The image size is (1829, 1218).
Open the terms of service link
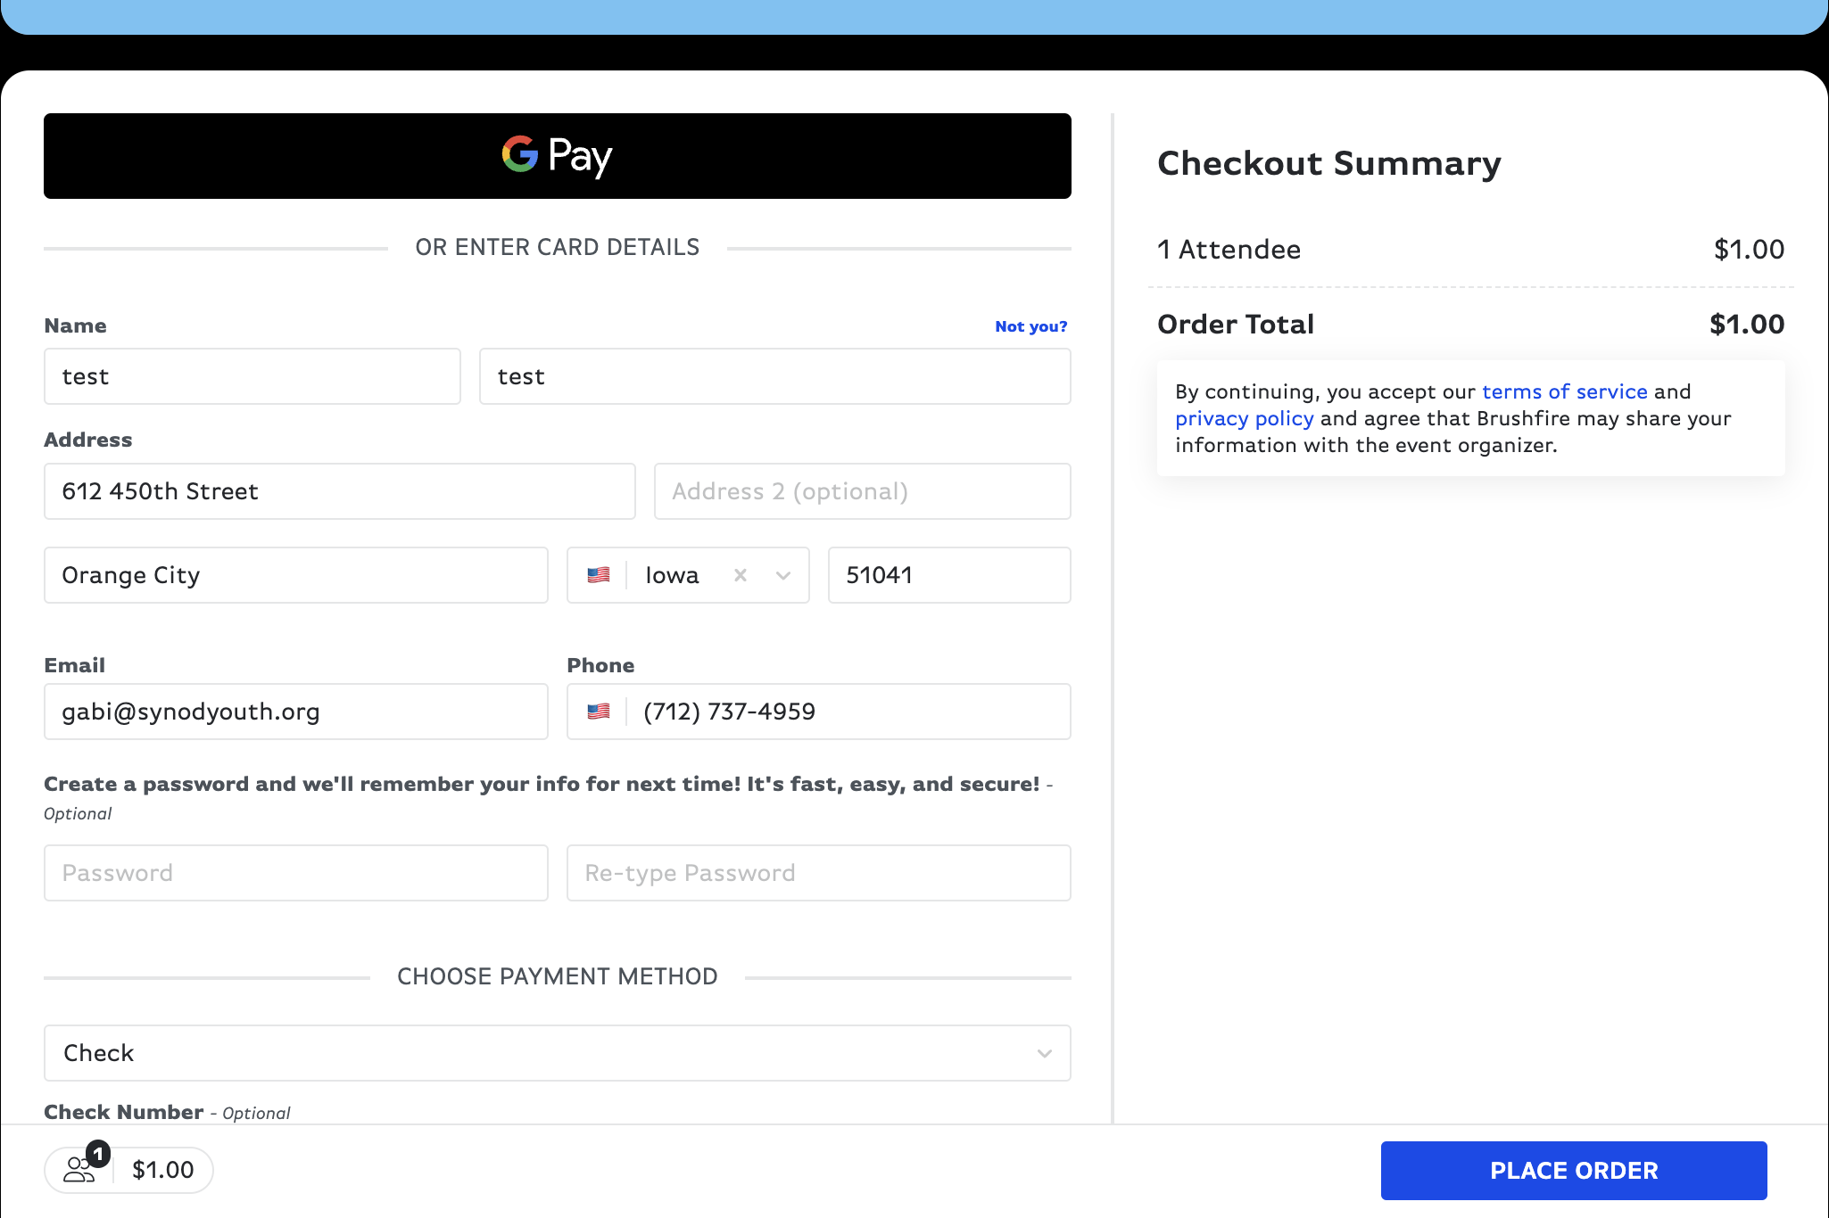1564,391
